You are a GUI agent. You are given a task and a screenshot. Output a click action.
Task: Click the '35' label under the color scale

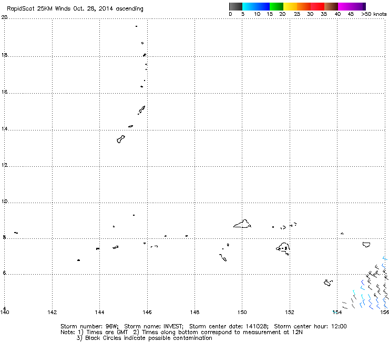pos(324,14)
